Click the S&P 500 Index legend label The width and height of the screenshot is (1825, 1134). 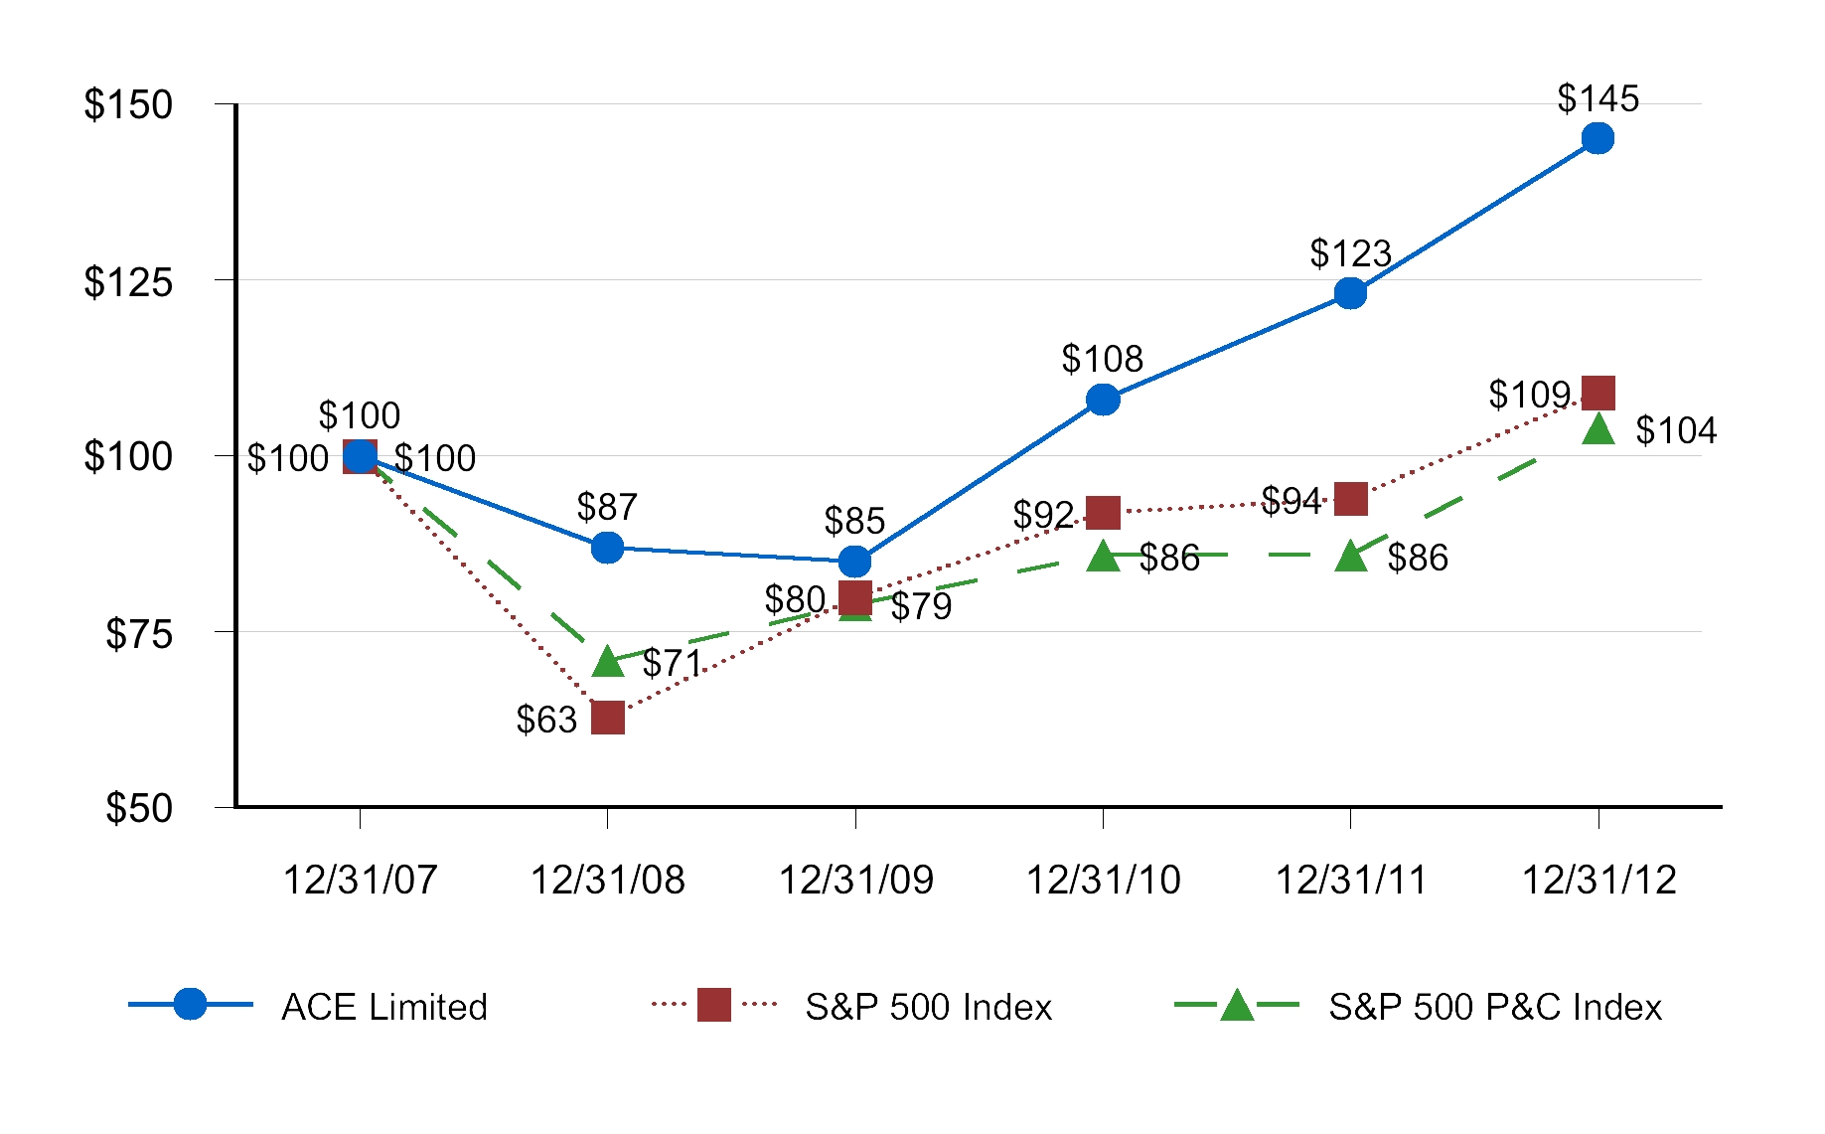tap(928, 1007)
